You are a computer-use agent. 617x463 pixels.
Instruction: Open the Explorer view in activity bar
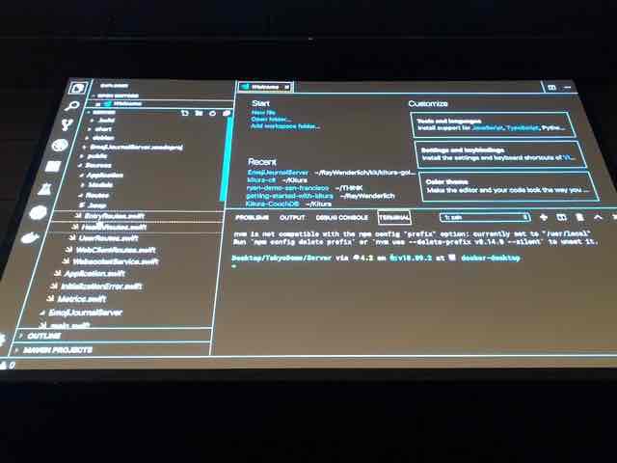tap(77, 88)
